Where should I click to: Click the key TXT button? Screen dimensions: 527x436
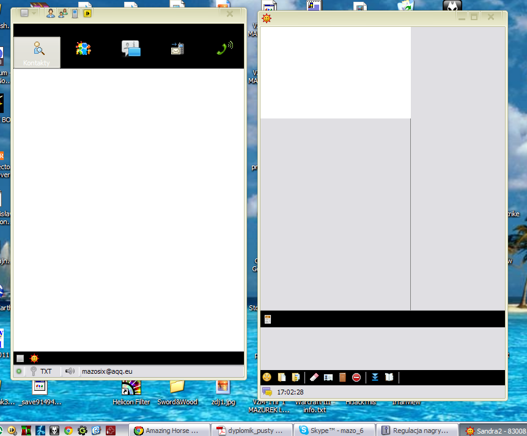(x=42, y=371)
